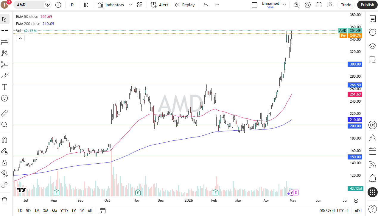
Task: Select the YTD time range
Action: pyautogui.click(x=64, y=211)
